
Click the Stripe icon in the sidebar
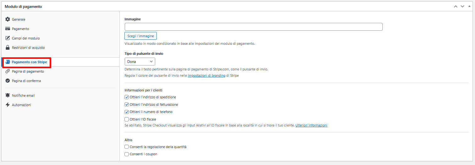[8, 62]
